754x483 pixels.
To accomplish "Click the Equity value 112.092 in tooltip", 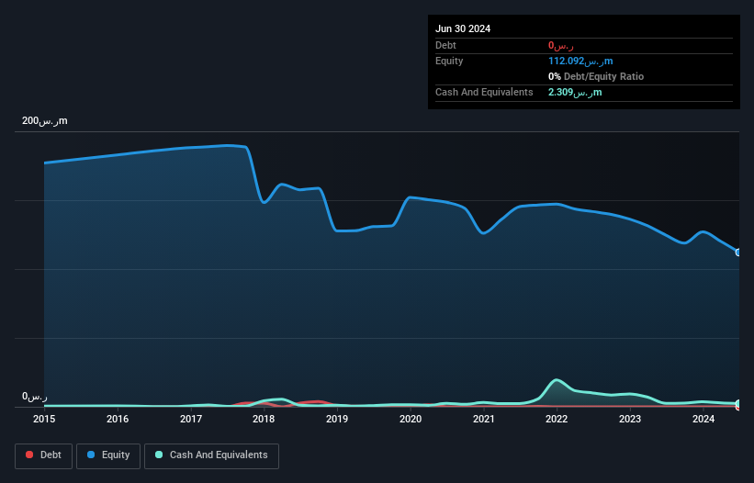I will (580, 61).
